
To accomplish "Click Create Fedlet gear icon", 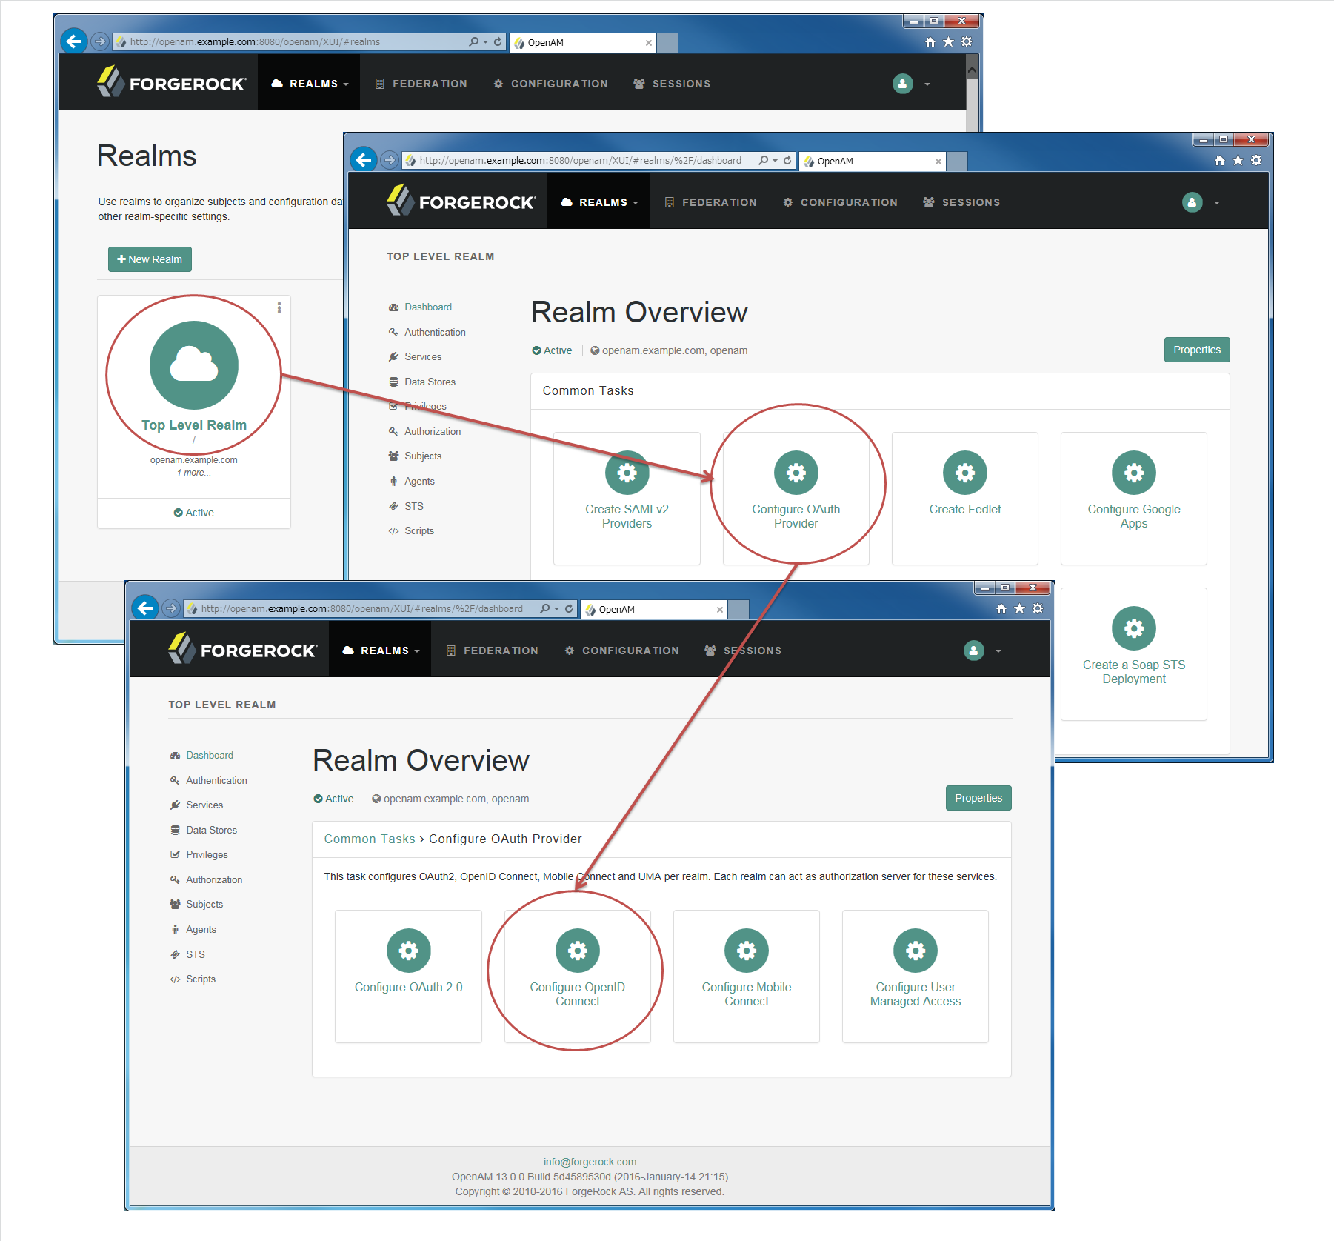I will [965, 473].
